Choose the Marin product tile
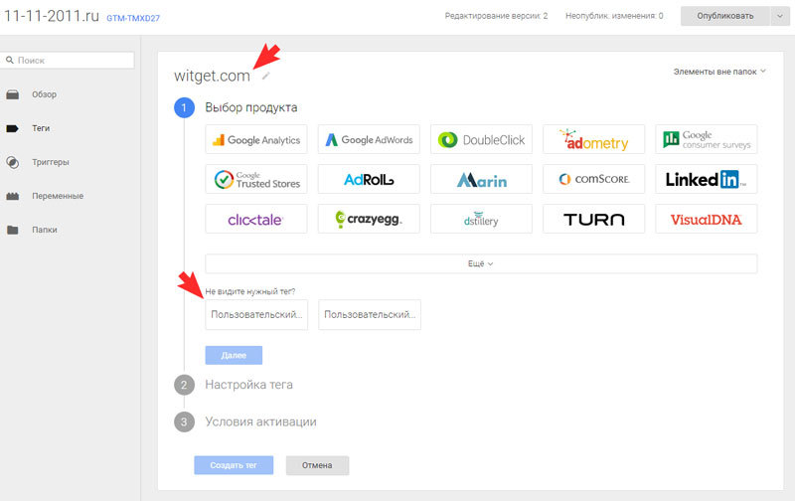Viewport: 795px width, 501px height. [x=481, y=179]
